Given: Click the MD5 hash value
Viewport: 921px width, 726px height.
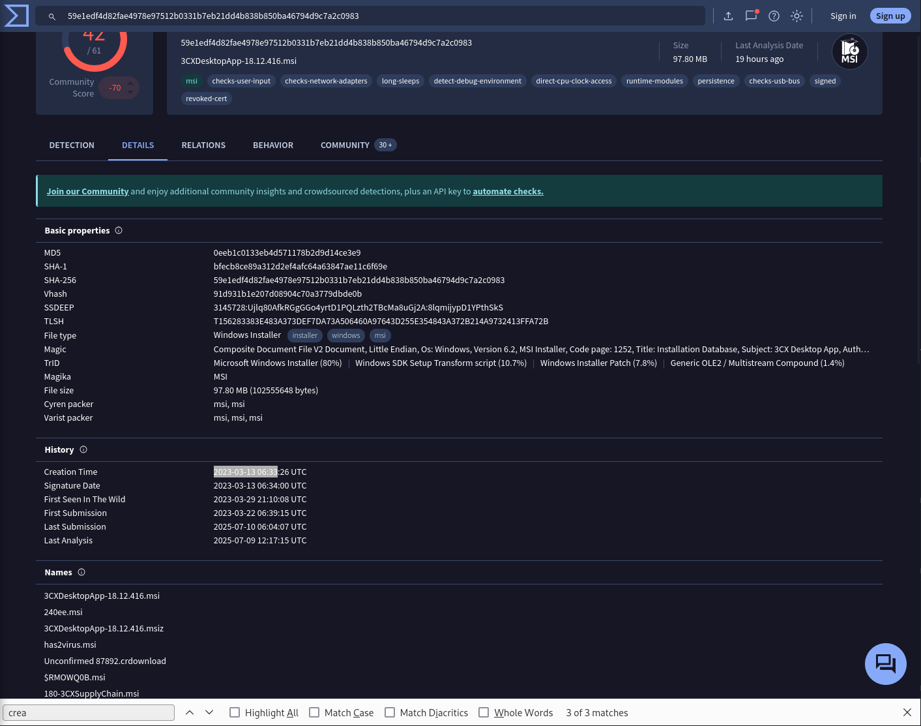Looking at the screenshot, I should 287,252.
